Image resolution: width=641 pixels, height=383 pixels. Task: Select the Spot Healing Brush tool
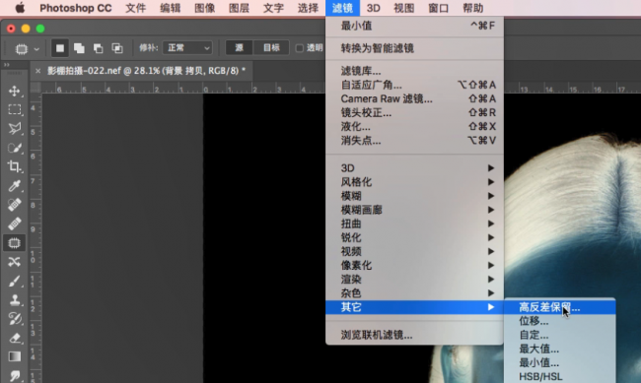click(15, 205)
